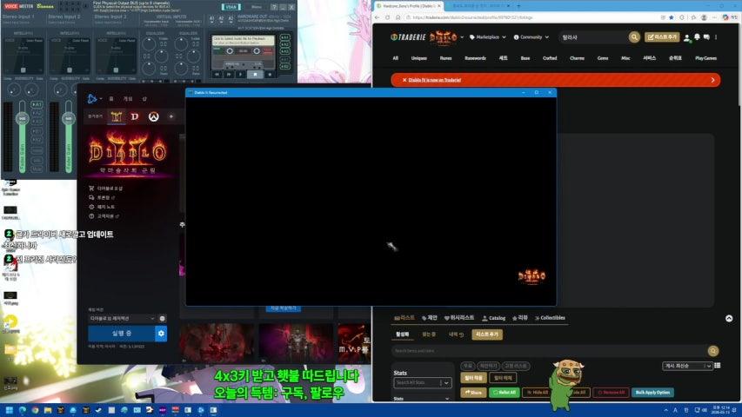
Task: Add a game with the plus icon in Battle.net favorites
Action: point(171,116)
